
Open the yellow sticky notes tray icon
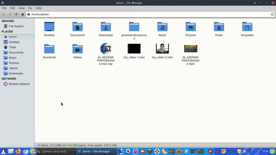pos(223,151)
